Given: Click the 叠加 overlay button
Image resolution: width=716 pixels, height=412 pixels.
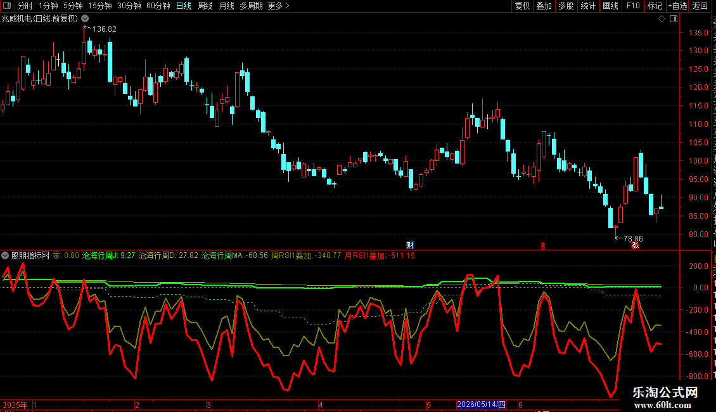Looking at the screenshot, I should (544, 6).
